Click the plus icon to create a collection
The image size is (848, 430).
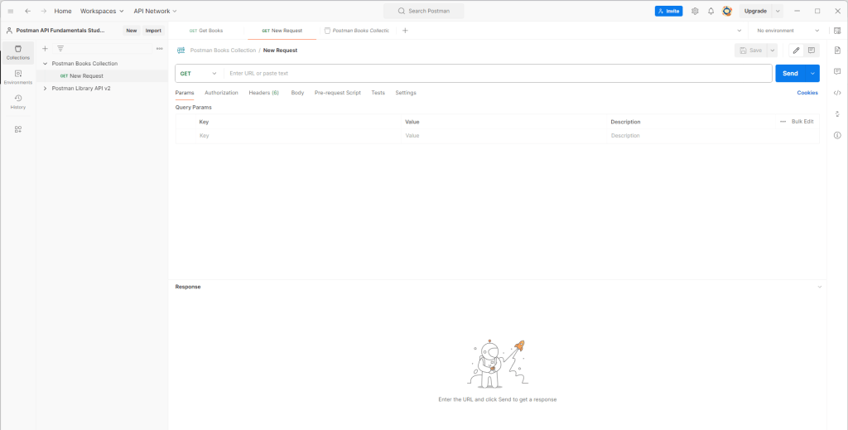pyautogui.click(x=45, y=48)
